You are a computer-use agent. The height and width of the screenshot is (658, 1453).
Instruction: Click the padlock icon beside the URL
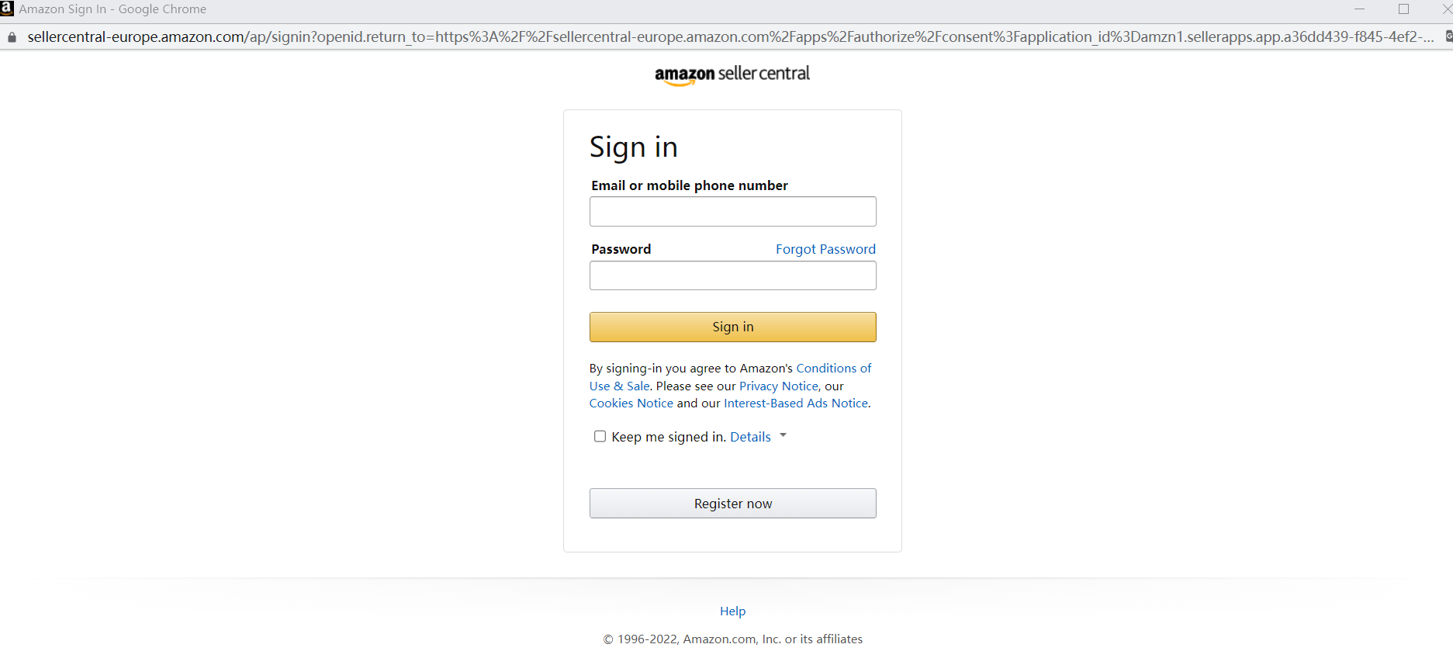click(12, 37)
